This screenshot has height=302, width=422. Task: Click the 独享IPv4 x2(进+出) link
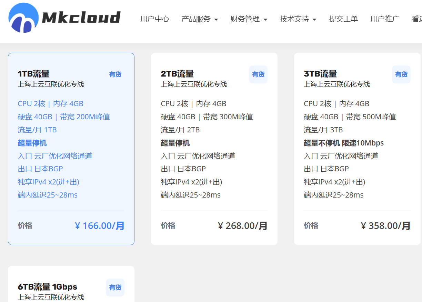(49, 182)
